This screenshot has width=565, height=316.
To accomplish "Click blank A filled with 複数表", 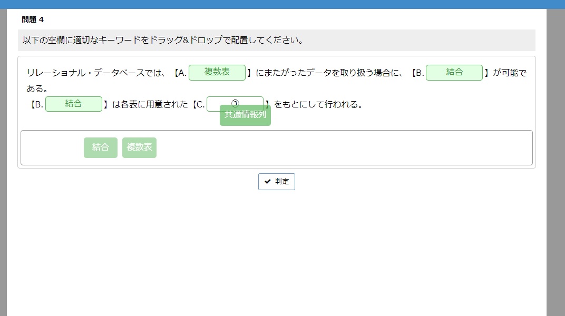I will click(x=217, y=73).
